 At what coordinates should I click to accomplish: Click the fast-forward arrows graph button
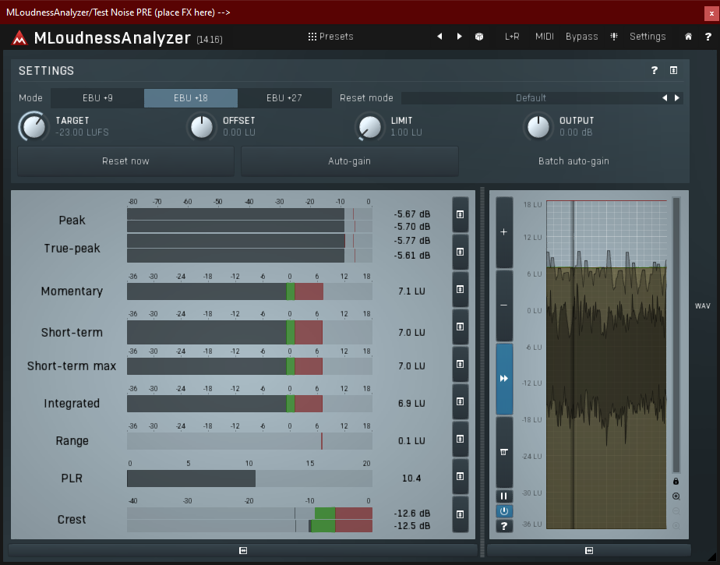504,378
